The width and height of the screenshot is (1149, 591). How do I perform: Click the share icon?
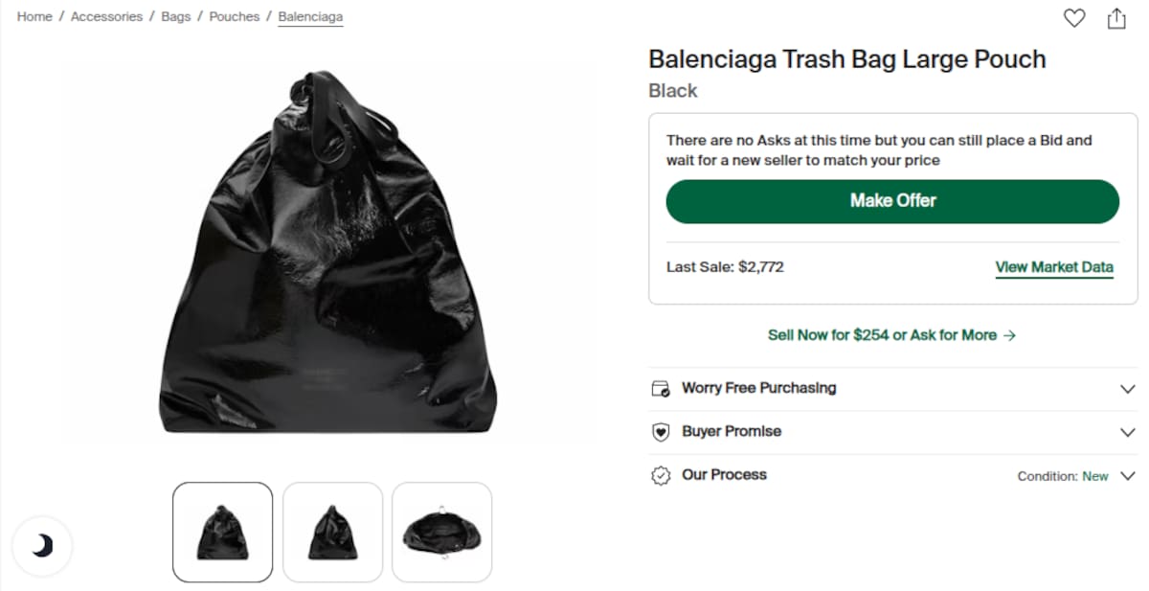click(x=1116, y=18)
